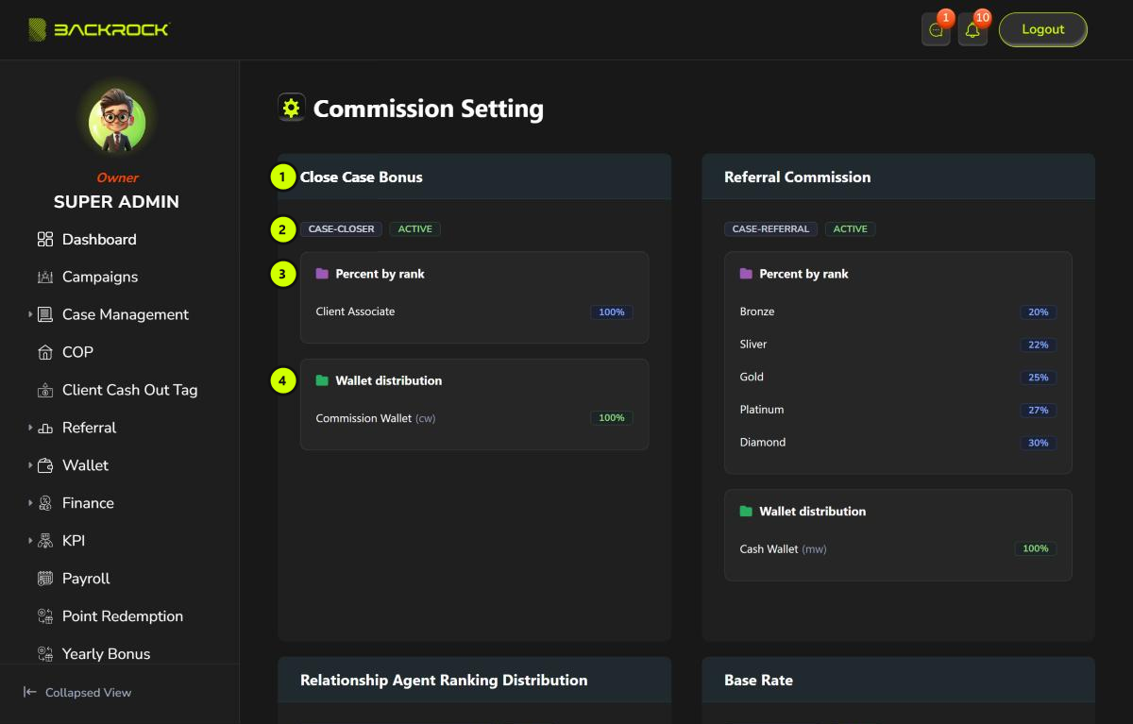
Task: Click the Cash Wallet 100% badge
Action: 1036,548
